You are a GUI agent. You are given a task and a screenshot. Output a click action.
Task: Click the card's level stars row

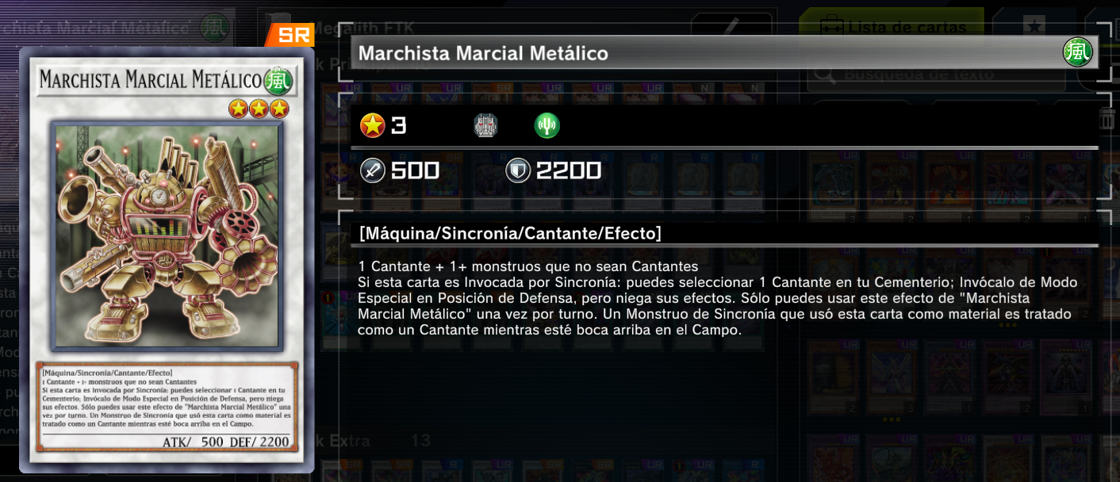click(259, 109)
